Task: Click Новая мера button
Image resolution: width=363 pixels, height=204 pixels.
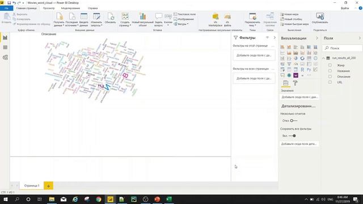Action: 290,14
